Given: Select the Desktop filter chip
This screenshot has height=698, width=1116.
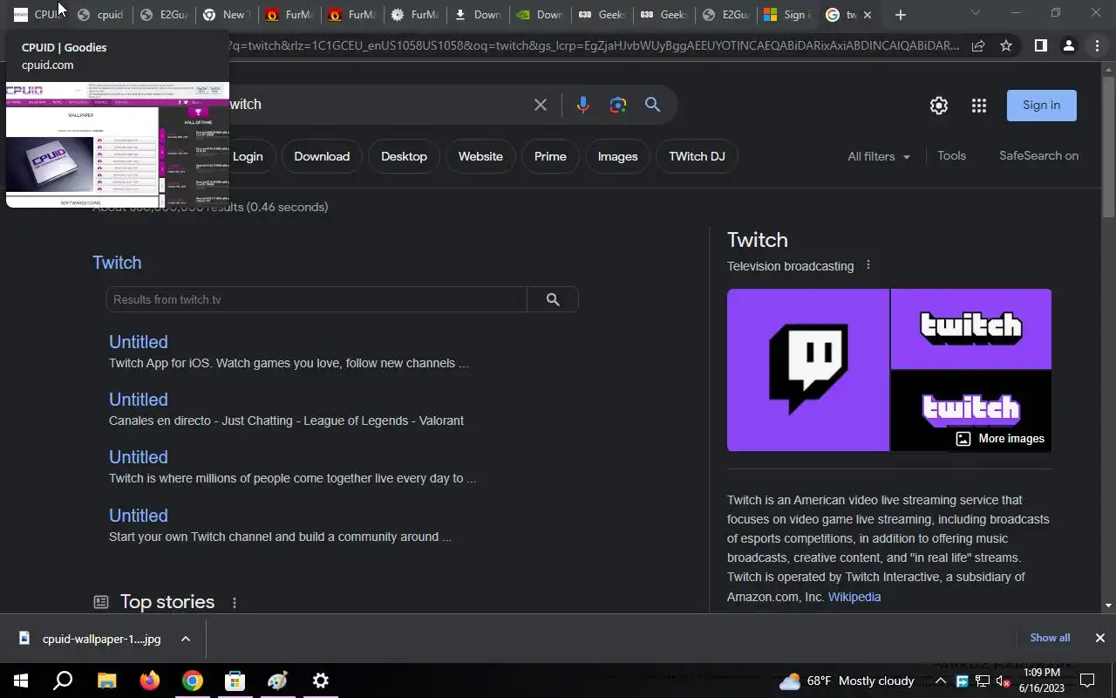Looking at the screenshot, I should 404,156.
